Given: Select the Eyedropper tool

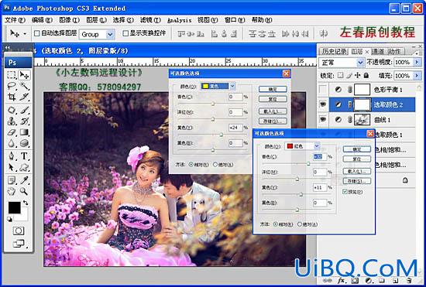Looking at the screenshot, I should pyautogui.click(x=24, y=179).
